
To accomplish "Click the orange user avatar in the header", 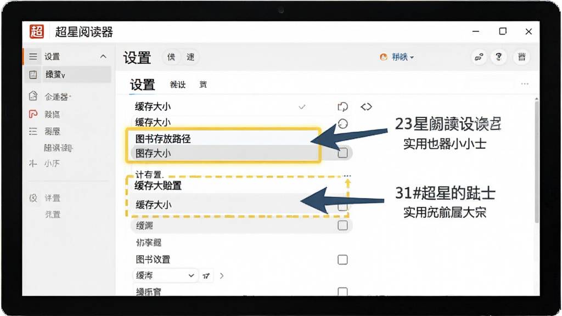I will [384, 57].
